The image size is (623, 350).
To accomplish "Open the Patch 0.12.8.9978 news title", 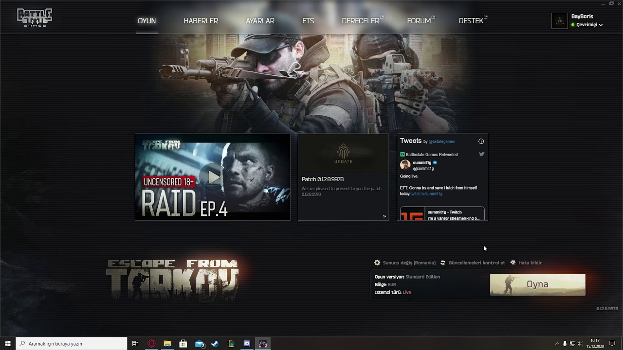I will click(x=323, y=179).
